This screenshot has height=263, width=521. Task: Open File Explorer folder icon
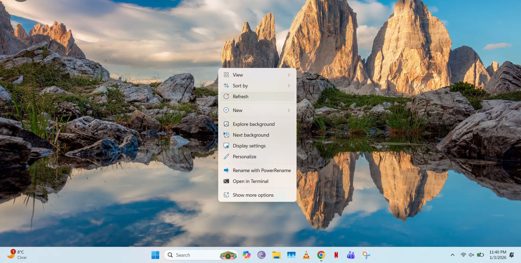(x=276, y=255)
